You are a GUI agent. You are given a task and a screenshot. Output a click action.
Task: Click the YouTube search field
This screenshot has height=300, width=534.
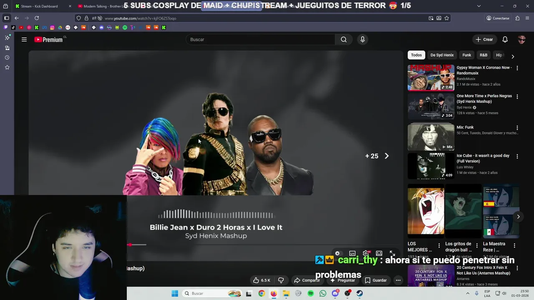260,40
